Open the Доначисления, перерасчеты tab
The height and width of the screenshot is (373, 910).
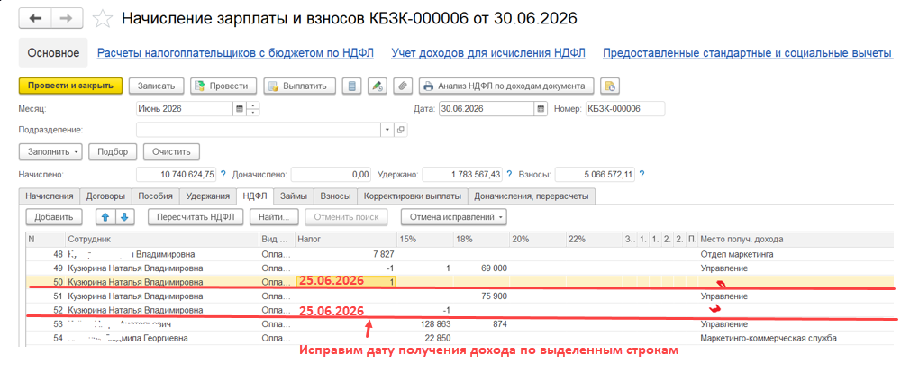pyautogui.click(x=532, y=196)
